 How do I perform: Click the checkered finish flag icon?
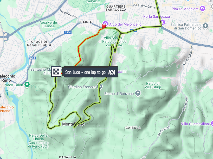tap(56, 71)
